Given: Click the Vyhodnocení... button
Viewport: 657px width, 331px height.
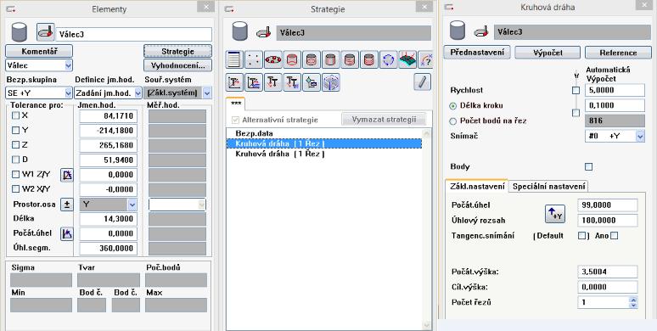Looking at the screenshot, I should pos(177,65).
